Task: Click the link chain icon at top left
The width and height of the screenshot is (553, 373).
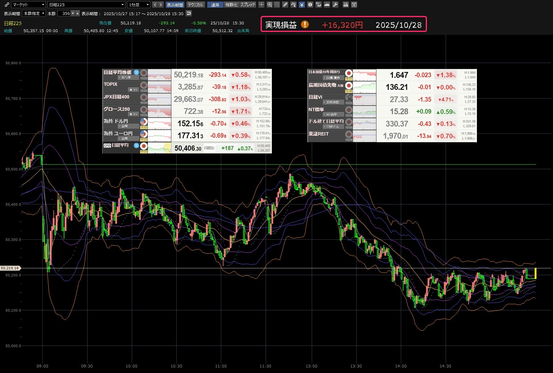Action: tap(6, 5)
